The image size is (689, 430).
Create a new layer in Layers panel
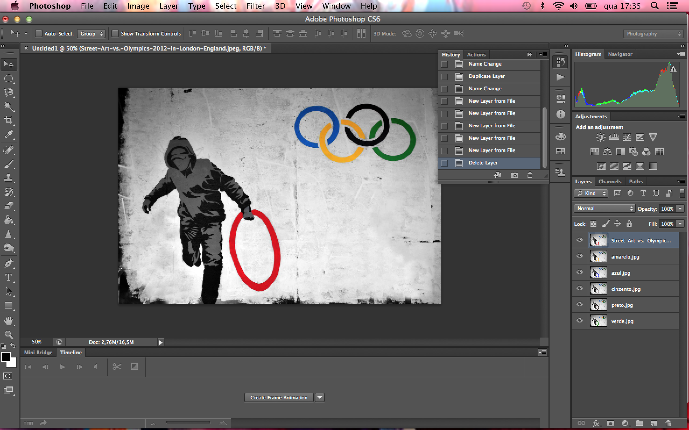click(654, 423)
